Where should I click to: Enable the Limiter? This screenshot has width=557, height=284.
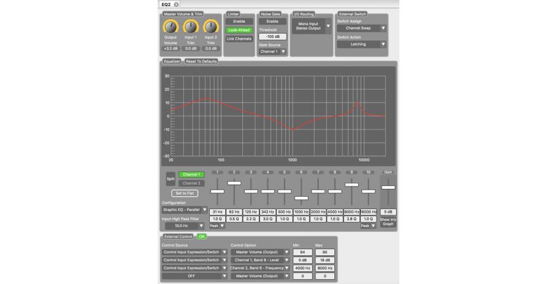coord(239,21)
